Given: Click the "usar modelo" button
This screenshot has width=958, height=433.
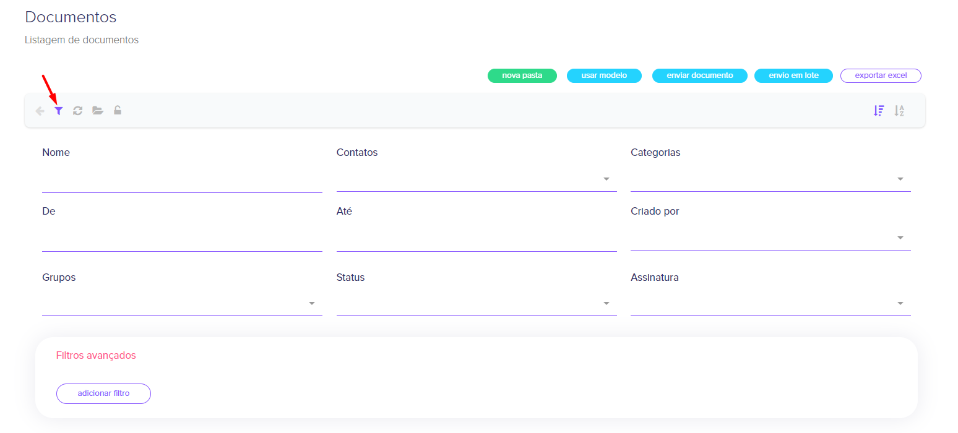Looking at the screenshot, I should [x=604, y=75].
